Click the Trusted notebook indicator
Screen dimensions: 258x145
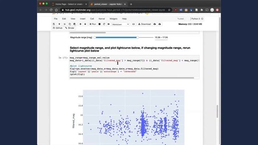coord(181,19)
